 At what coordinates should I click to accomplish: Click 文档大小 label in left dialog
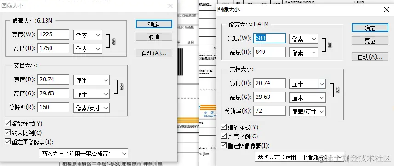coord(25,65)
